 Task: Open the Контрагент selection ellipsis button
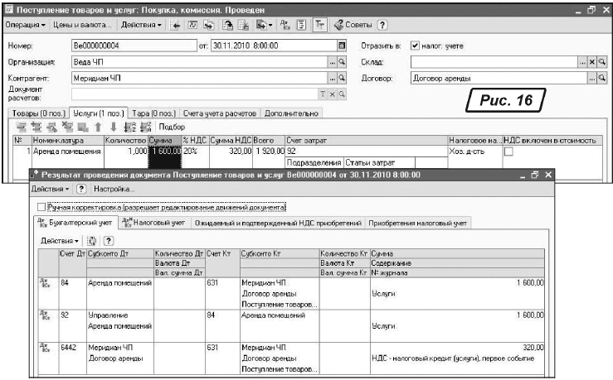332,79
